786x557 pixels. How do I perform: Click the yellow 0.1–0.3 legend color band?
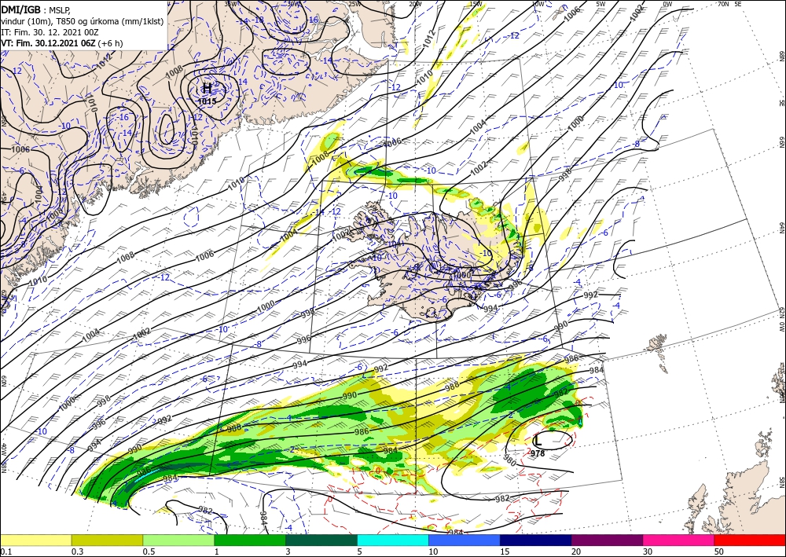point(35,540)
